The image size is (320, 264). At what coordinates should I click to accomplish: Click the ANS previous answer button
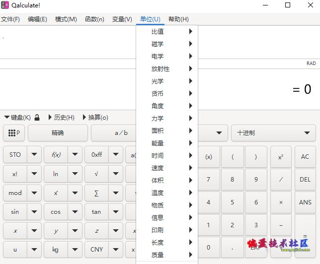305,202
